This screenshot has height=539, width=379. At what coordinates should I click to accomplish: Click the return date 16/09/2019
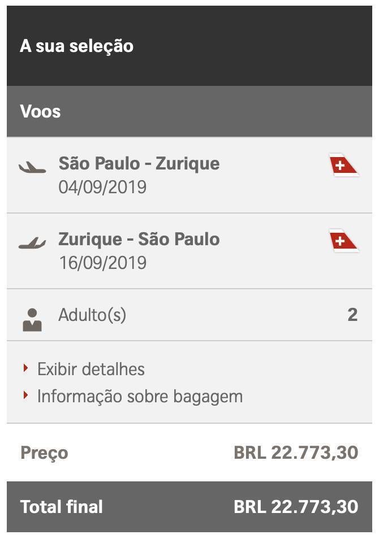[102, 263]
